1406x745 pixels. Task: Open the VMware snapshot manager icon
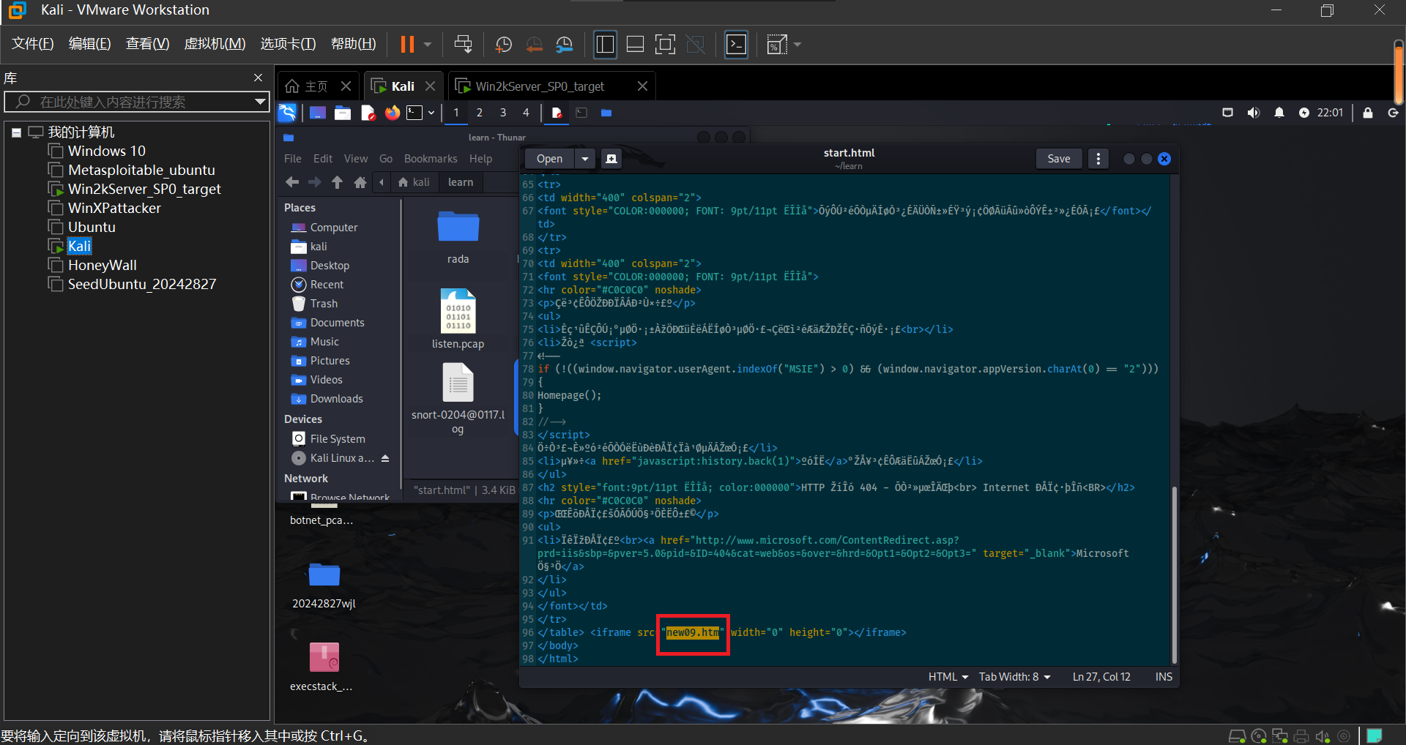(564, 45)
